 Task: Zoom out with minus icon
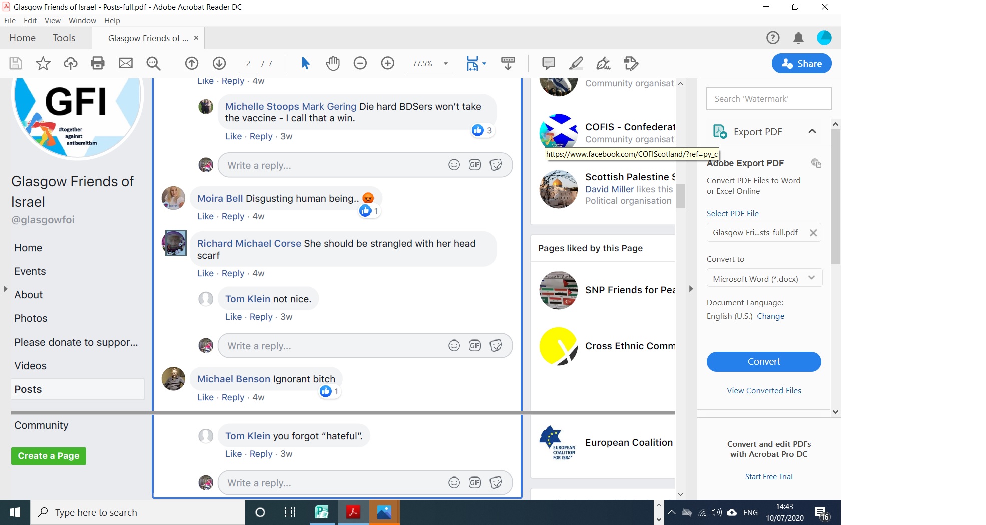(x=360, y=63)
